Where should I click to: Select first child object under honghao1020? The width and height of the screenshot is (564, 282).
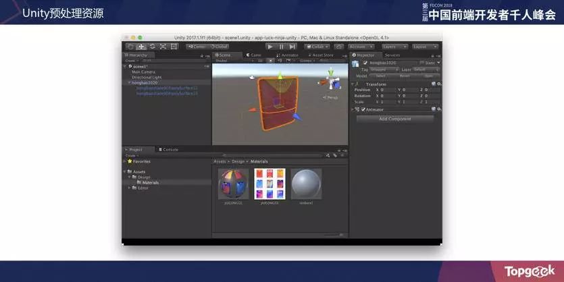[167, 88]
